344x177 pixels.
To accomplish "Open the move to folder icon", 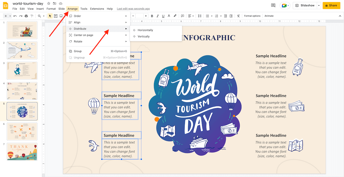I will (55, 3).
